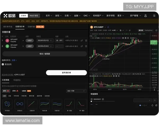Image resolution: width=159 pixels, height=127 pixels.
Task: Select the ETH strategy coin button
Action: [15, 91]
